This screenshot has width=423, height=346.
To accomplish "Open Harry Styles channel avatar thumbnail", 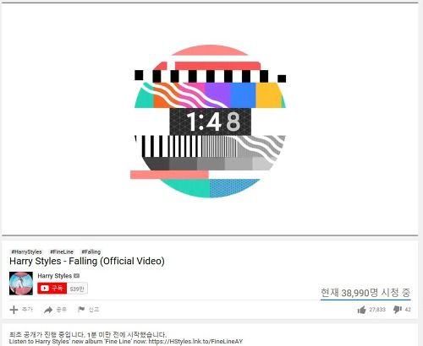I will click(21, 284).
